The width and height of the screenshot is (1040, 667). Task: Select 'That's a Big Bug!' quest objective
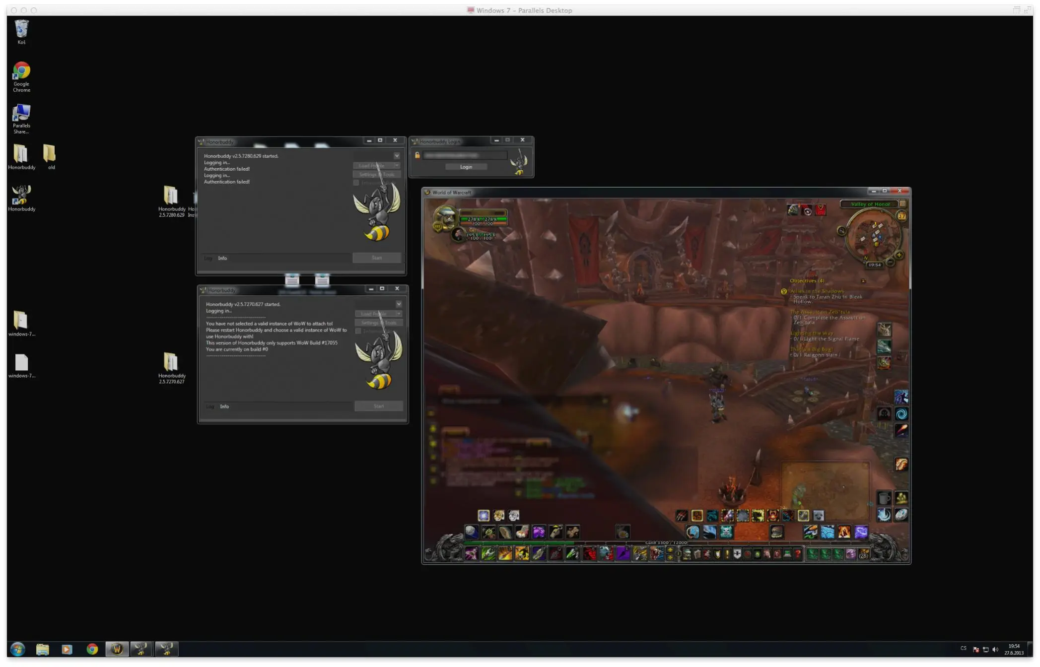coord(812,349)
